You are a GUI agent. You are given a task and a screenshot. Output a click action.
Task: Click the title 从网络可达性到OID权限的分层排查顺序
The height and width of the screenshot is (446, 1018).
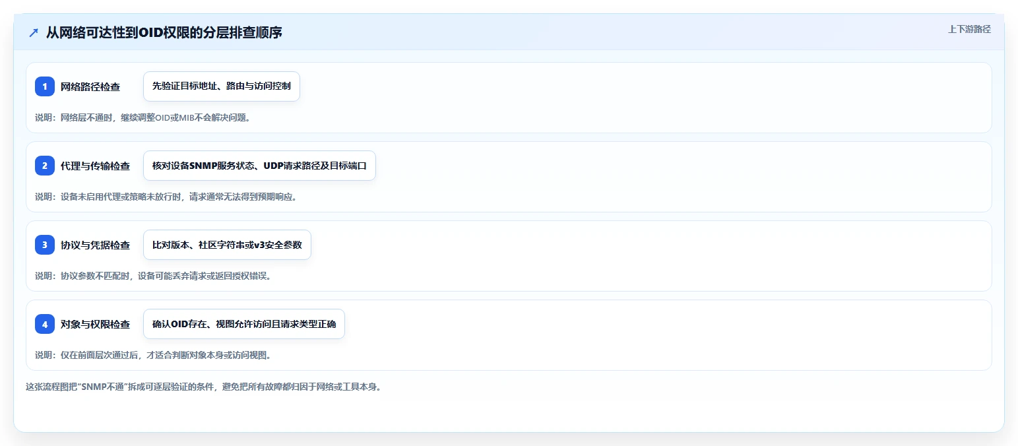tap(164, 32)
